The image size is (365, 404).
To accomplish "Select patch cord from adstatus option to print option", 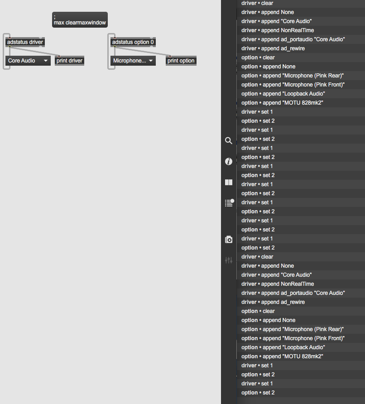I will tap(142, 51).
